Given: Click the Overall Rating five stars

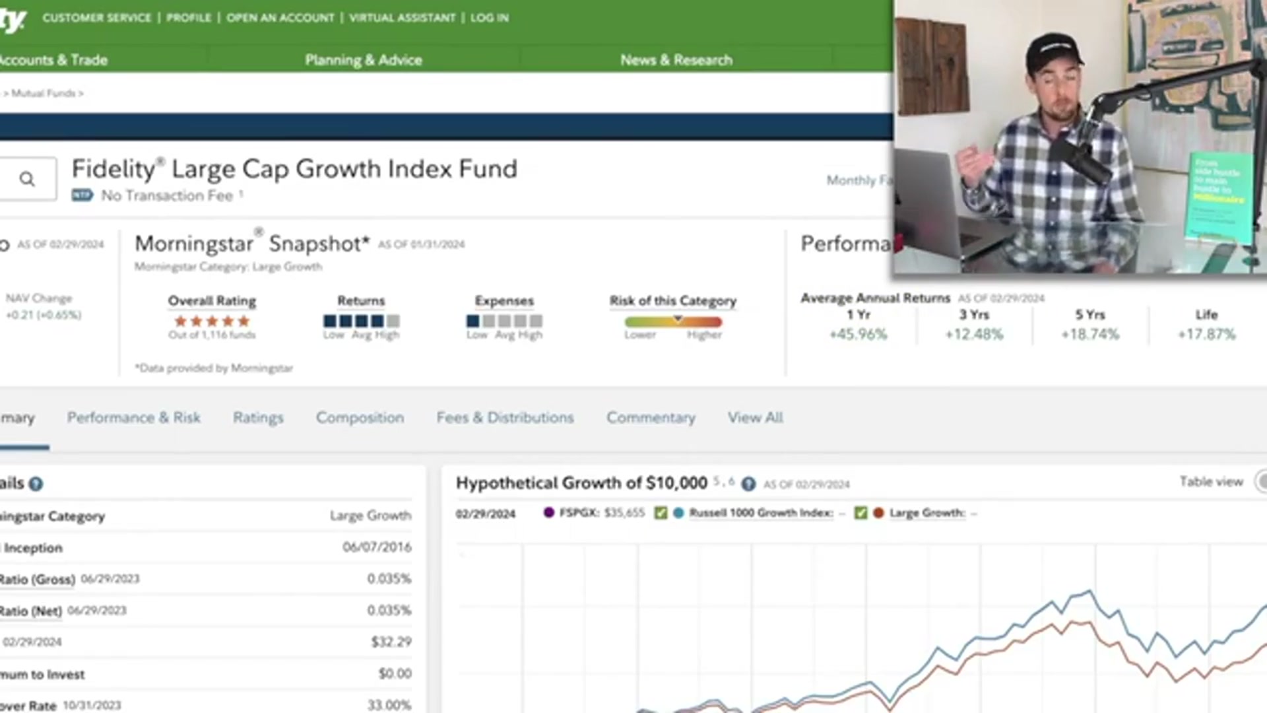Looking at the screenshot, I should click(x=212, y=322).
